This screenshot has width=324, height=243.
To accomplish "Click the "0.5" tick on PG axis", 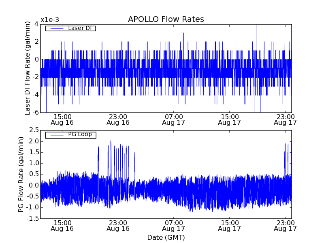I will tap(34, 174).
